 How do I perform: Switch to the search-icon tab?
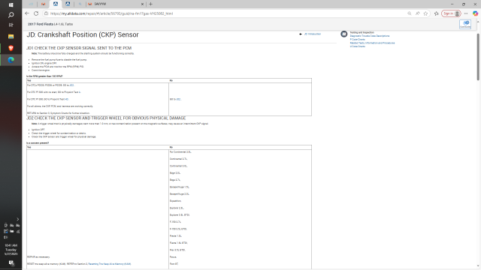[x=80, y=4]
